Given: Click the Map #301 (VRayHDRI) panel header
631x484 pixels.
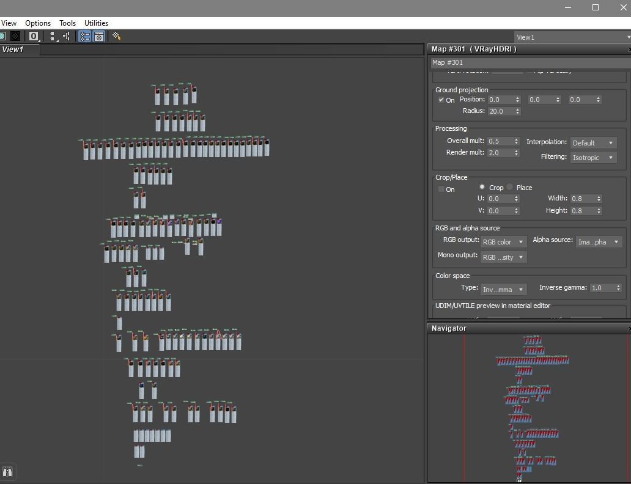Looking at the screenshot, I should pos(529,49).
